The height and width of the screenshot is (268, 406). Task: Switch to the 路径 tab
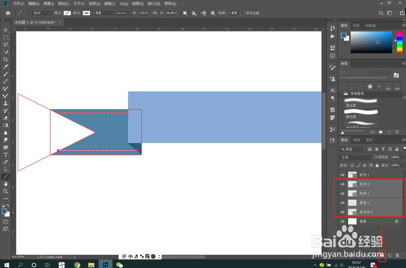369,140
